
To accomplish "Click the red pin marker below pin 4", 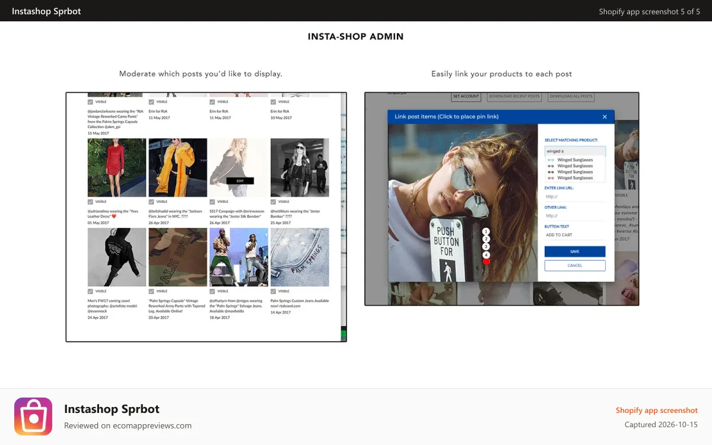I will tap(487, 261).
